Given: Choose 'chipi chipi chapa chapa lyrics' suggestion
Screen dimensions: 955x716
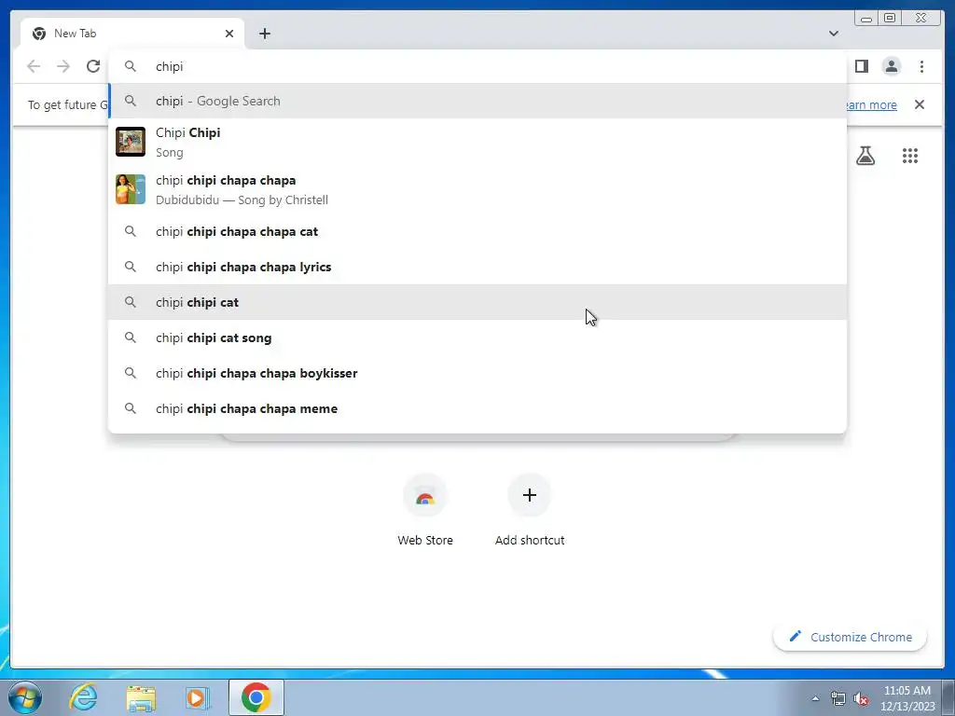Looking at the screenshot, I should (477, 267).
